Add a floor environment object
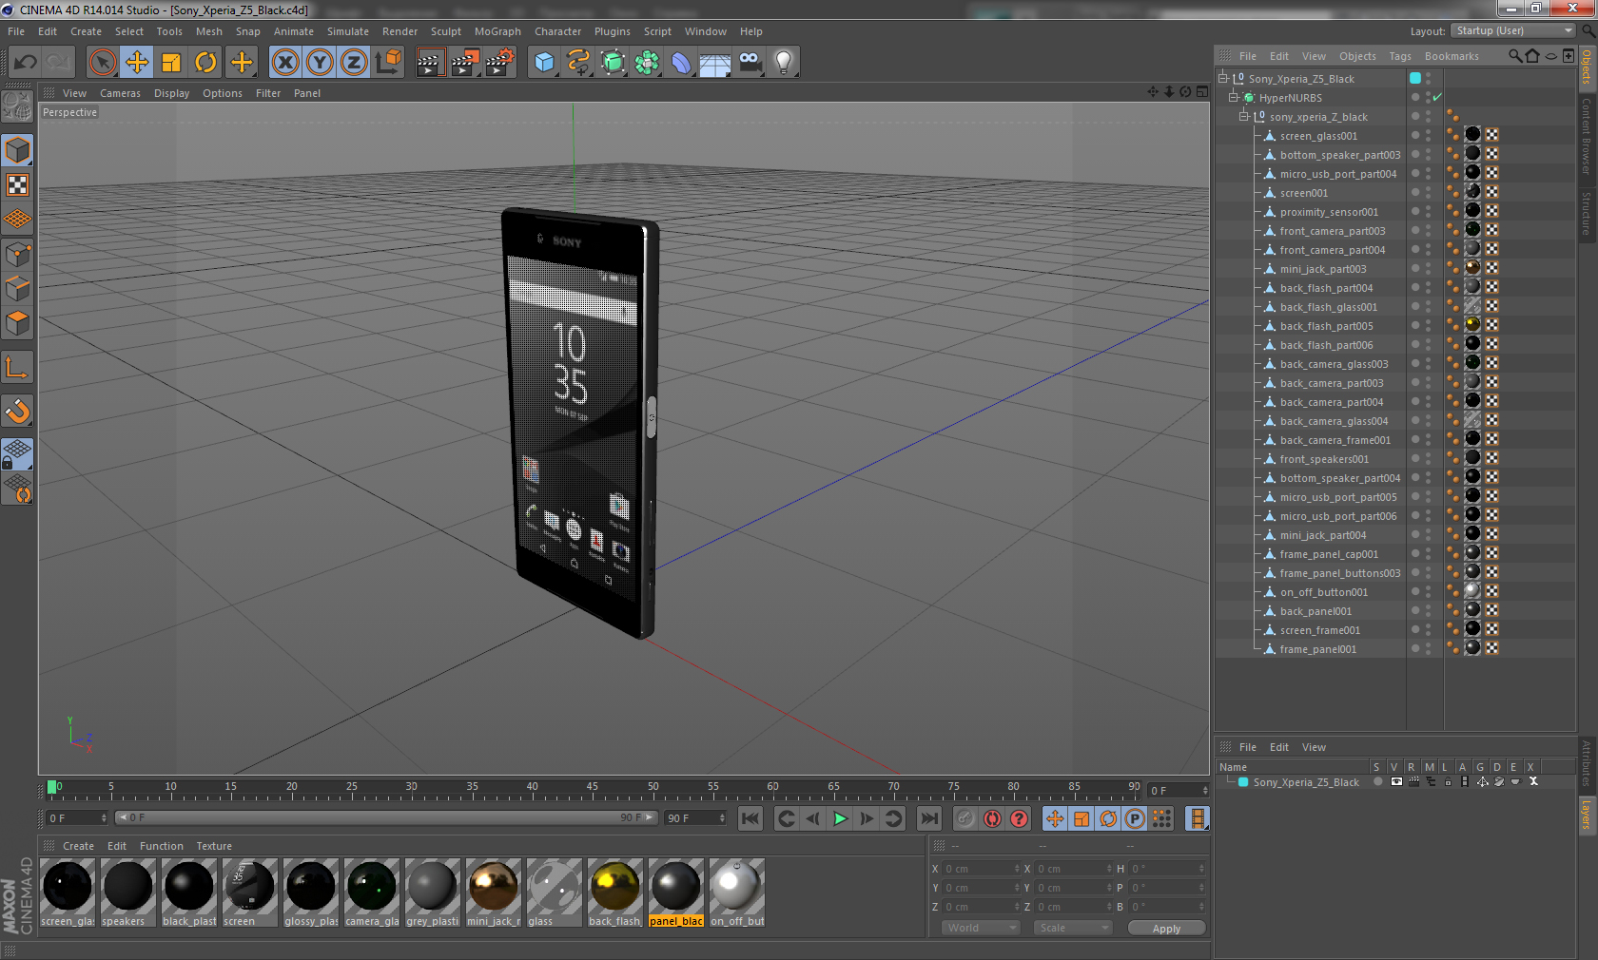Image resolution: width=1598 pixels, height=960 pixels. (x=715, y=63)
